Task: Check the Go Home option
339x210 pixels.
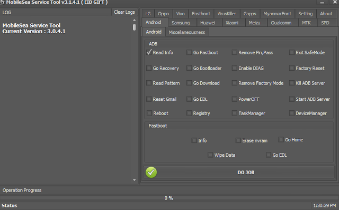Action: click(x=281, y=140)
